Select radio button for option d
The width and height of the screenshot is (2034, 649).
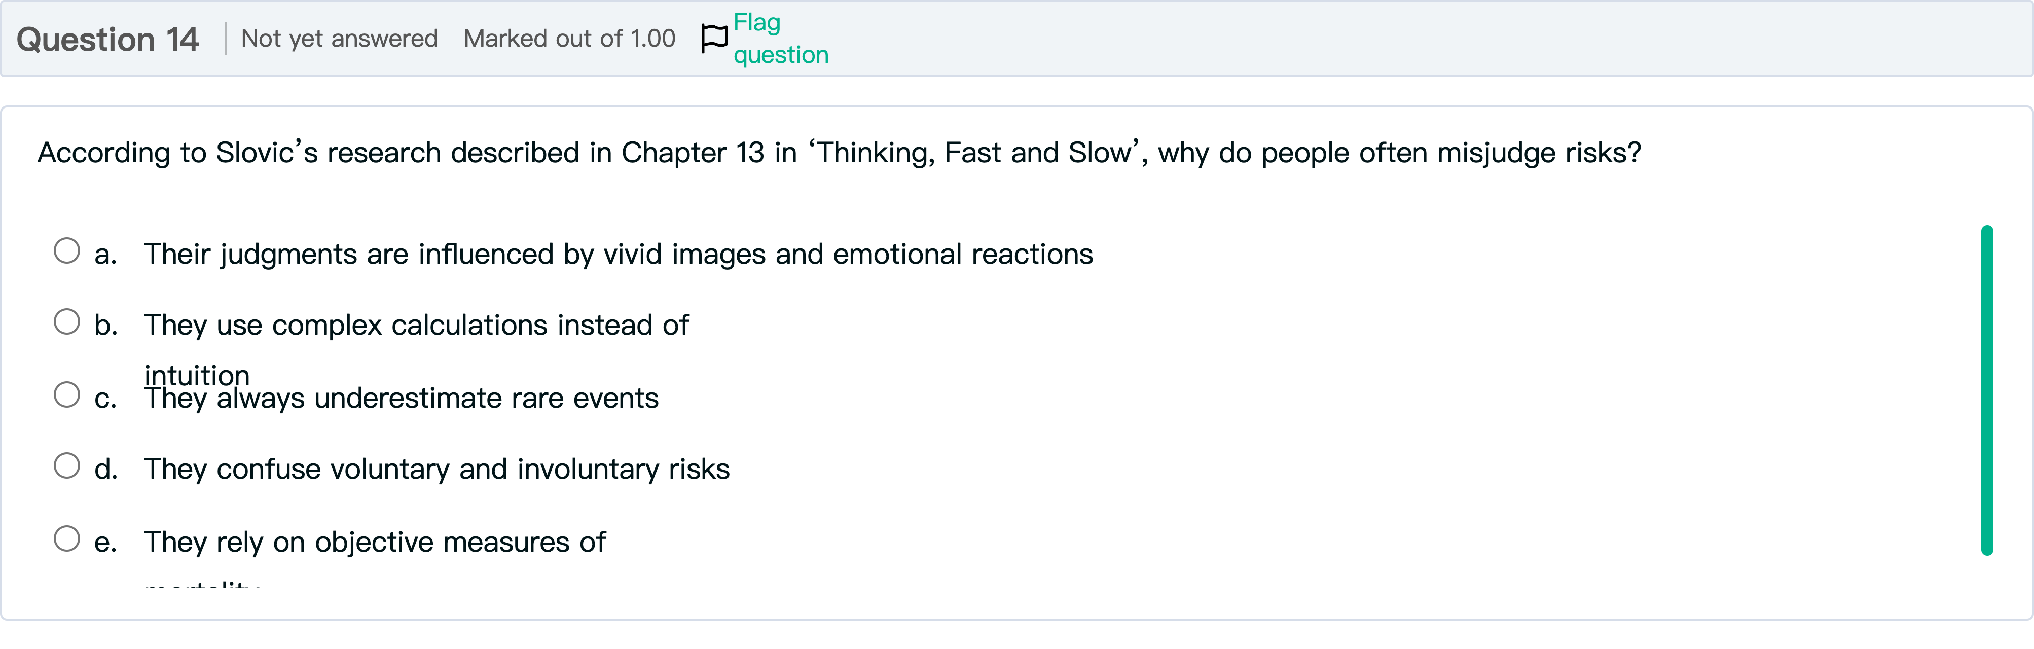(67, 466)
